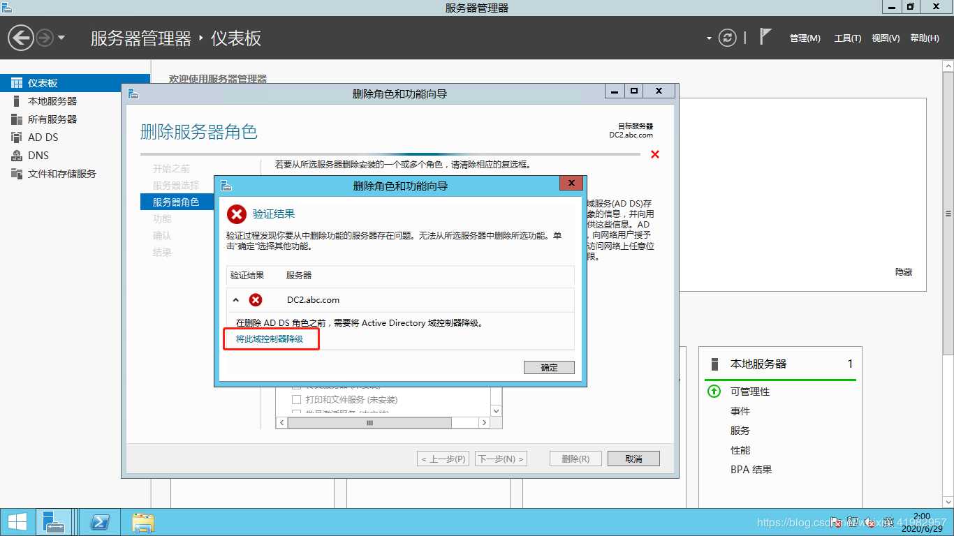Click the 所有服务器 sidebar icon
Screen dimensions: 954x536
click(17, 119)
